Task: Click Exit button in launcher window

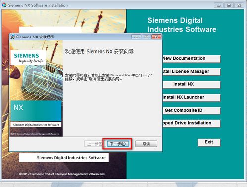Action: click(209, 142)
